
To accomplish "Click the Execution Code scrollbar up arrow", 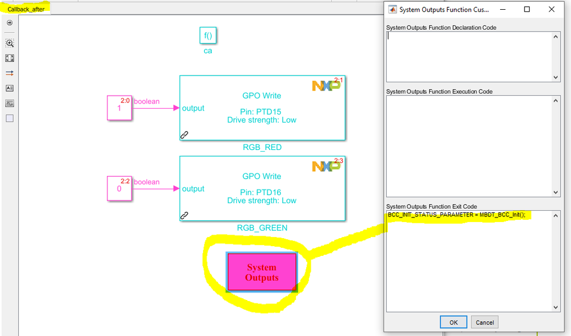I will (x=556, y=101).
